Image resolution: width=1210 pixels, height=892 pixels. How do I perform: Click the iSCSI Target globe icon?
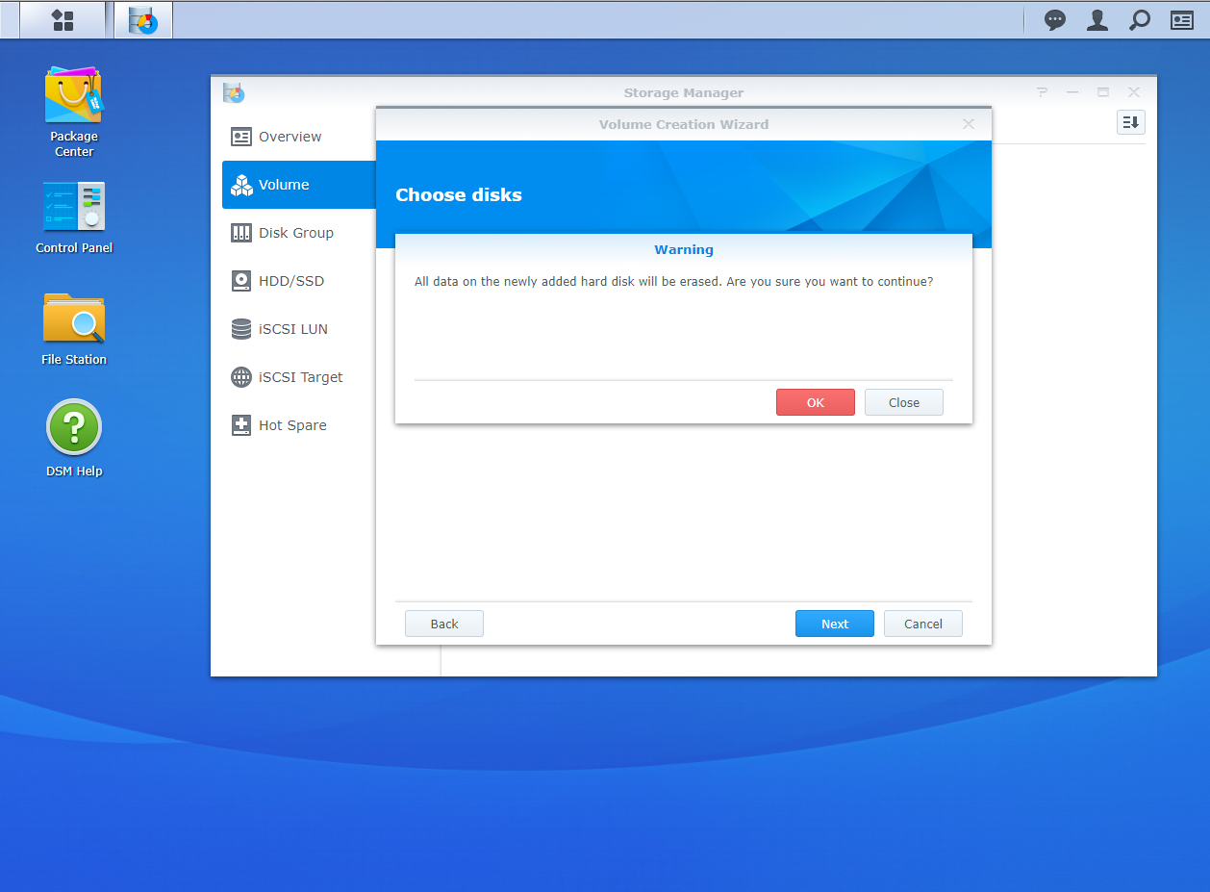[x=241, y=377]
